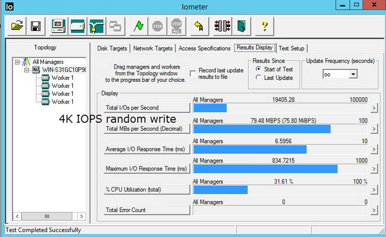The width and height of the screenshot is (386, 237).
Task: Select Start of Test radio button
Action: (x=258, y=69)
